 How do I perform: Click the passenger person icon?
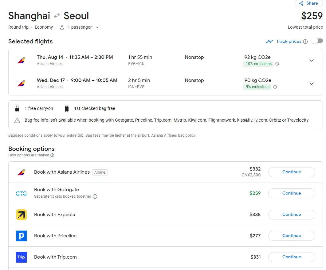(62, 27)
